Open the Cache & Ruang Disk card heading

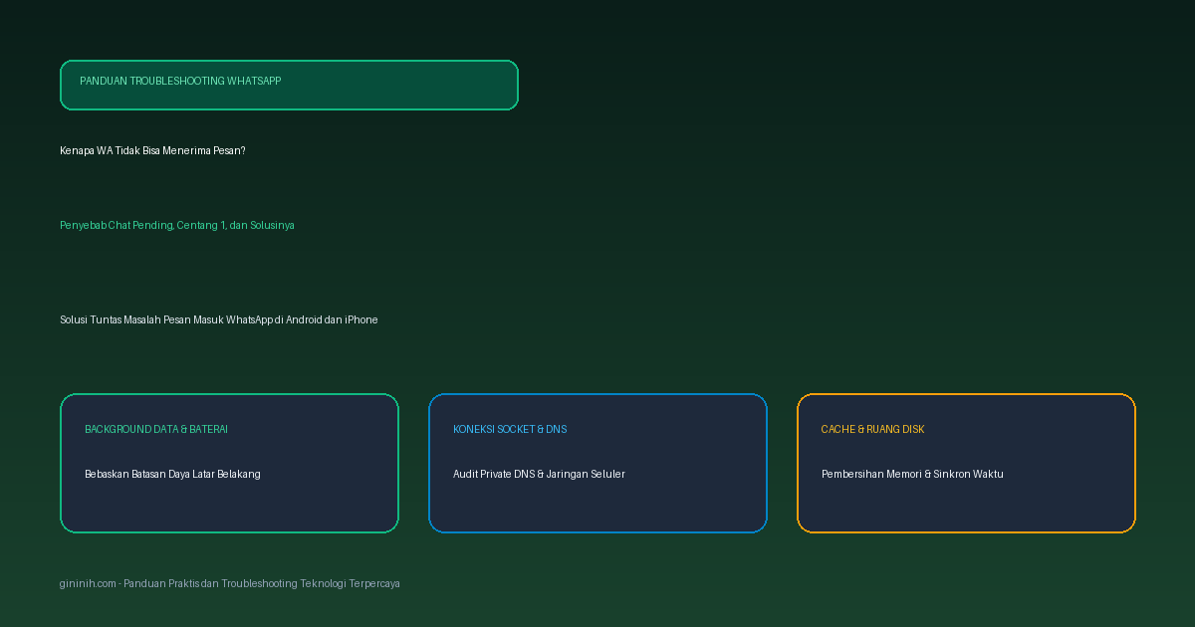click(x=872, y=429)
